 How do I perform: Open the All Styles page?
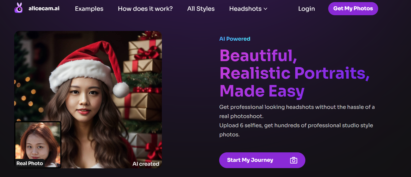pyautogui.click(x=201, y=9)
